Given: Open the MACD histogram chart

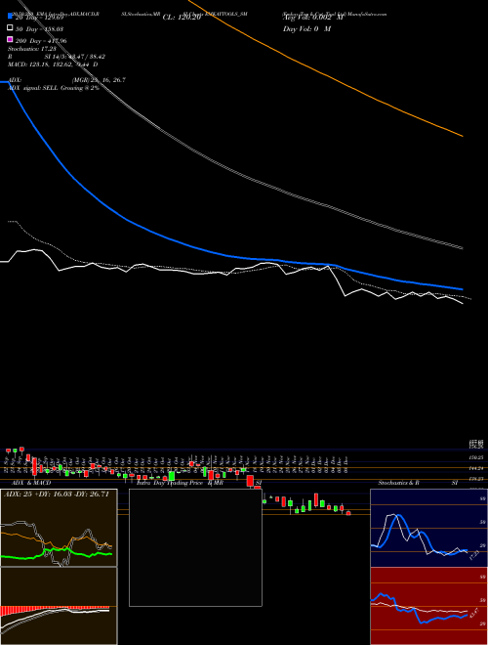Looking at the screenshot, I should (59, 606).
